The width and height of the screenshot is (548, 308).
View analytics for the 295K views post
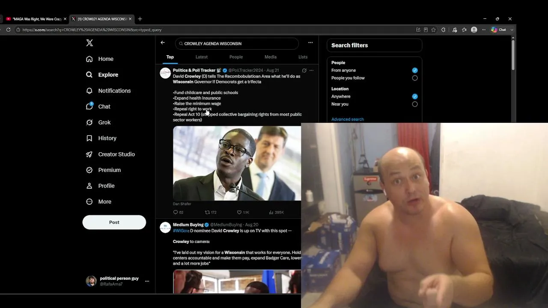click(271, 212)
